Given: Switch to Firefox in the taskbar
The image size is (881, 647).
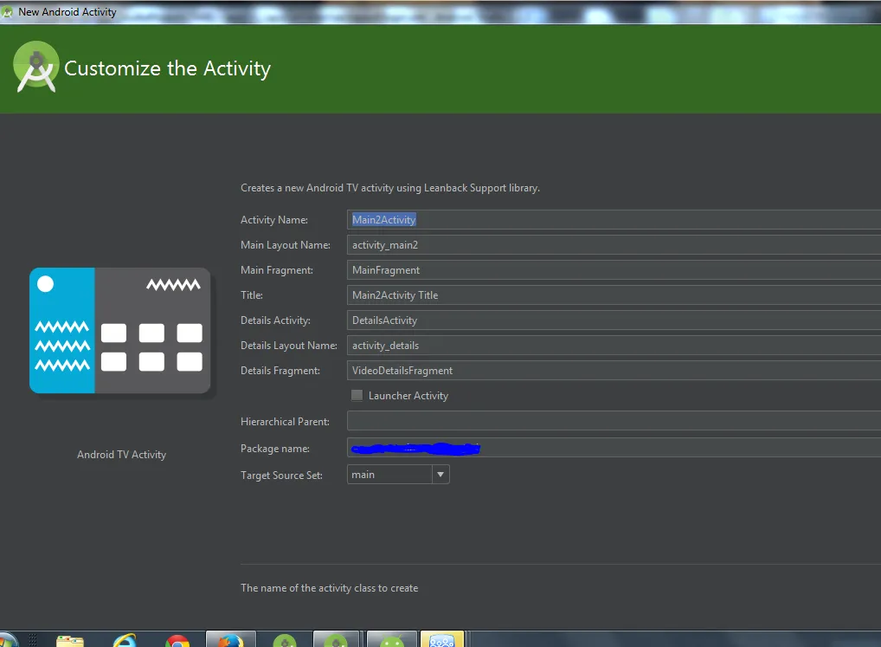Looking at the screenshot, I should (x=230, y=640).
